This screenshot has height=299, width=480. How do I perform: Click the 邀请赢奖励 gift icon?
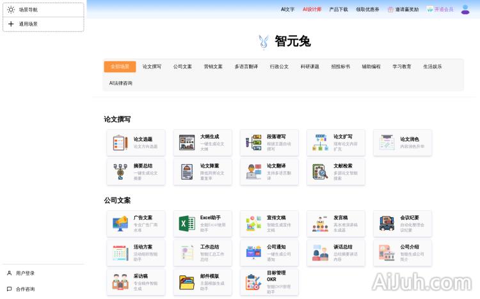pos(390,10)
